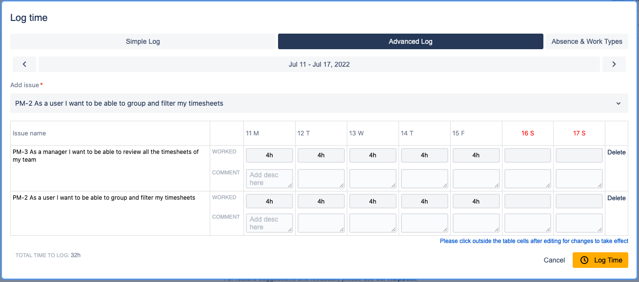Edit PM-3 worked hours for 11 M
This screenshot has height=282, width=639.
point(269,155)
